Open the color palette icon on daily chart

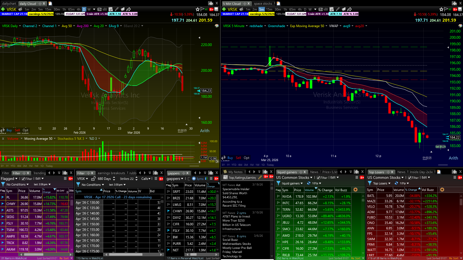(217, 26)
